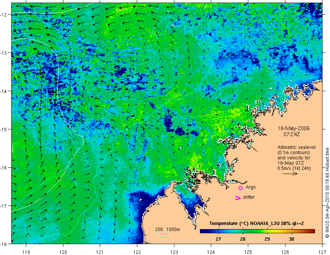Click the 'Altimetric sealevel' caption
330x255 pixels.
(x=297, y=147)
